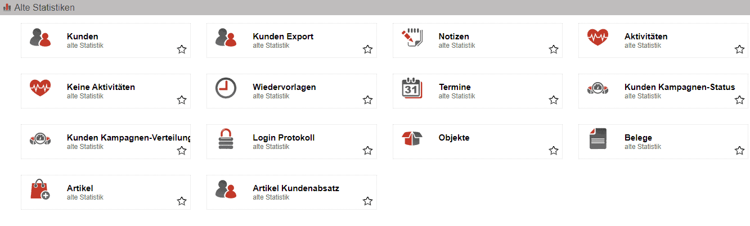Open the Notizen notepad icon
The height and width of the screenshot is (226, 750).
click(x=412, y=37)
